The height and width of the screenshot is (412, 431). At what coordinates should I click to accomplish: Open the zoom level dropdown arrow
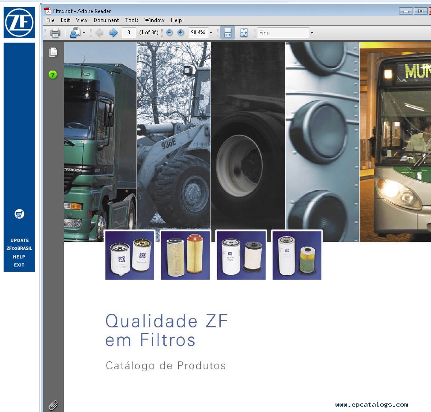point(211,33)
